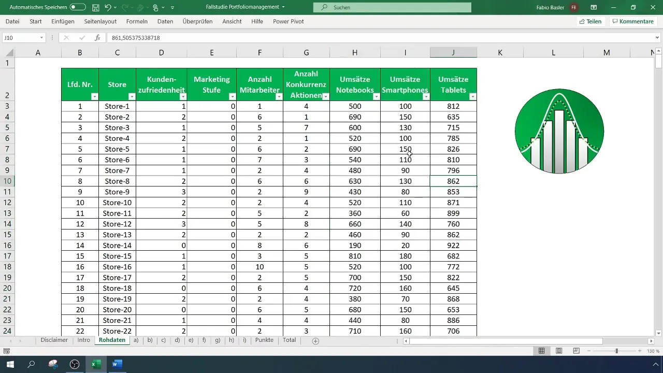Click the Fabio Basler account avatar

coord(574,7)
